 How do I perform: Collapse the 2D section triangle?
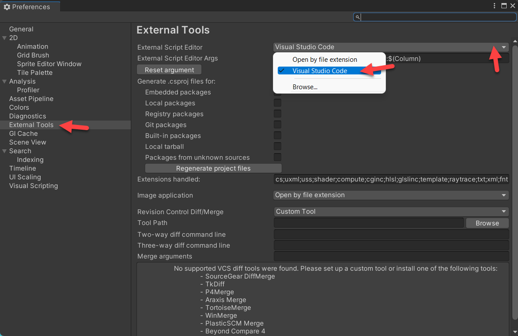[5, 38]
